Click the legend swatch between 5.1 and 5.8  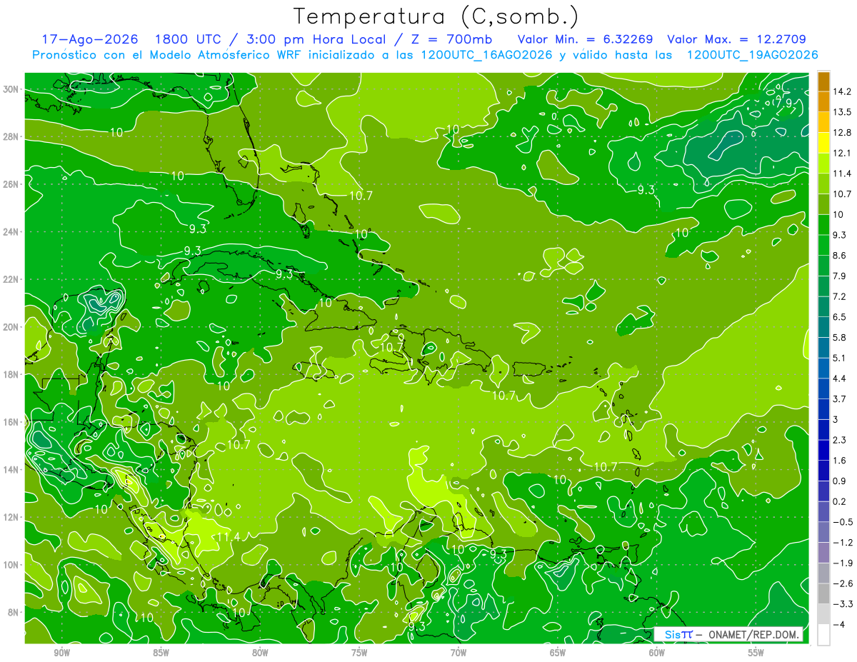[x=823, y=348]
